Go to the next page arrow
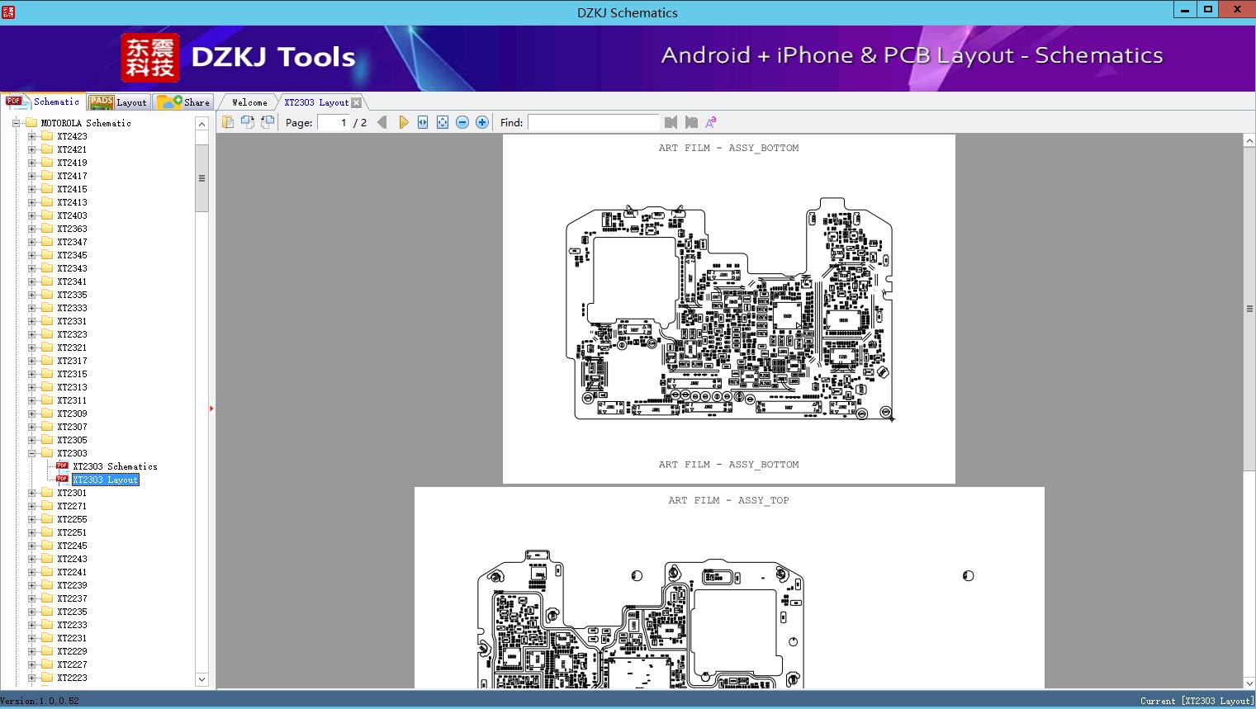 point(403,122)
